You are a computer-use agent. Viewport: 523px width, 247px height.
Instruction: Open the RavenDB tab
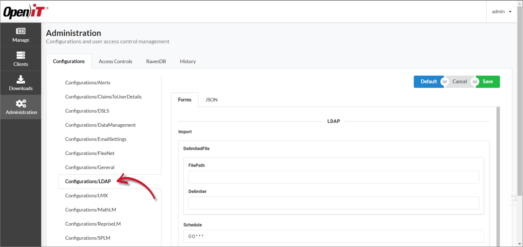tap(156, 61)
